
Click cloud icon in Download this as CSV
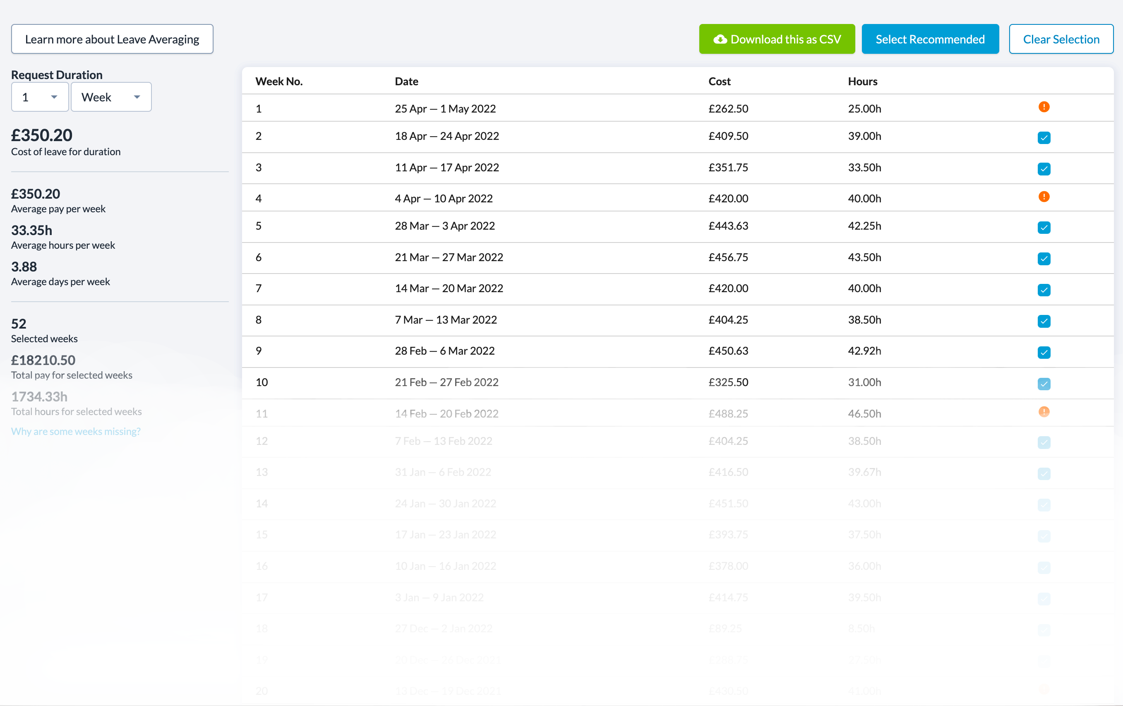720,39
